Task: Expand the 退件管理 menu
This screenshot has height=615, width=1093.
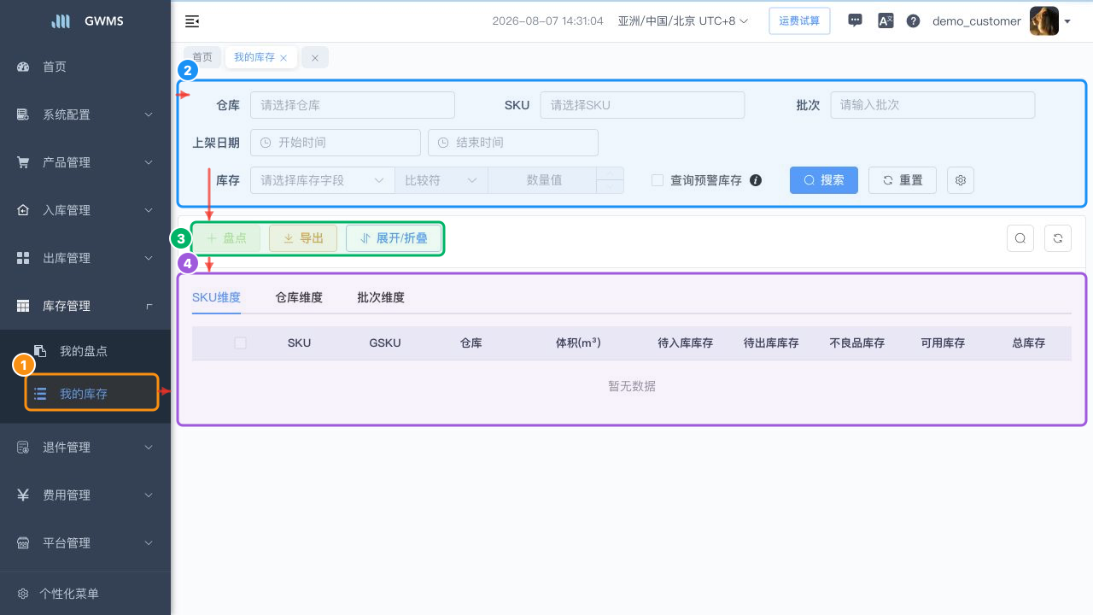Action: pyautogui.click(x=85, y=448)
